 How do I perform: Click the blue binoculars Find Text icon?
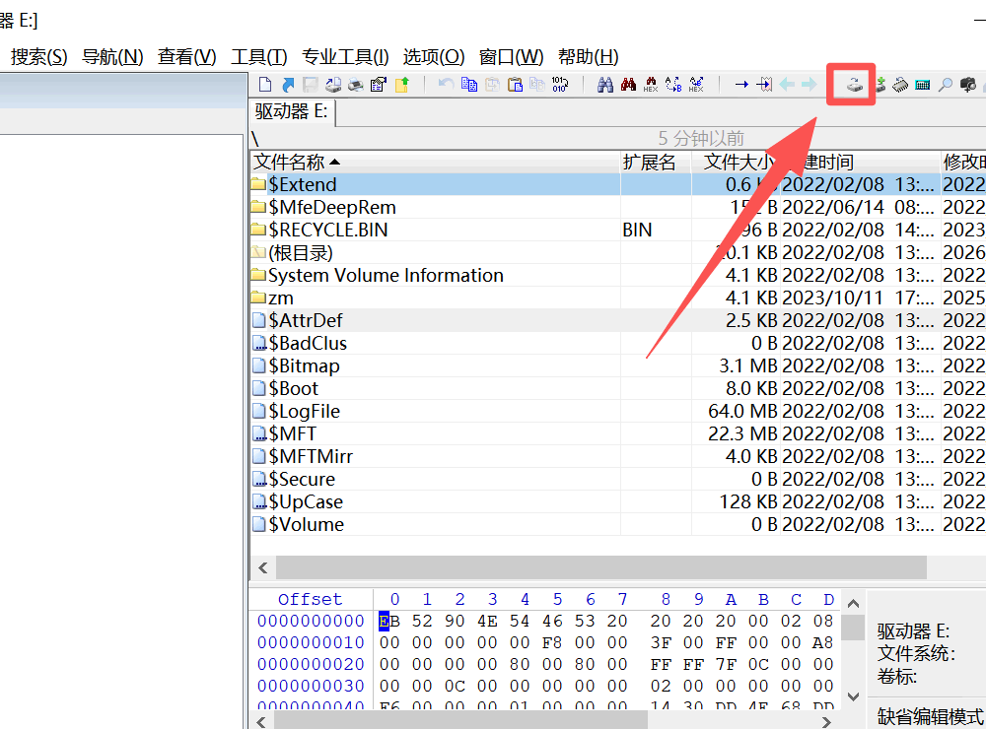pyautogui.click(x=606, y=85)
